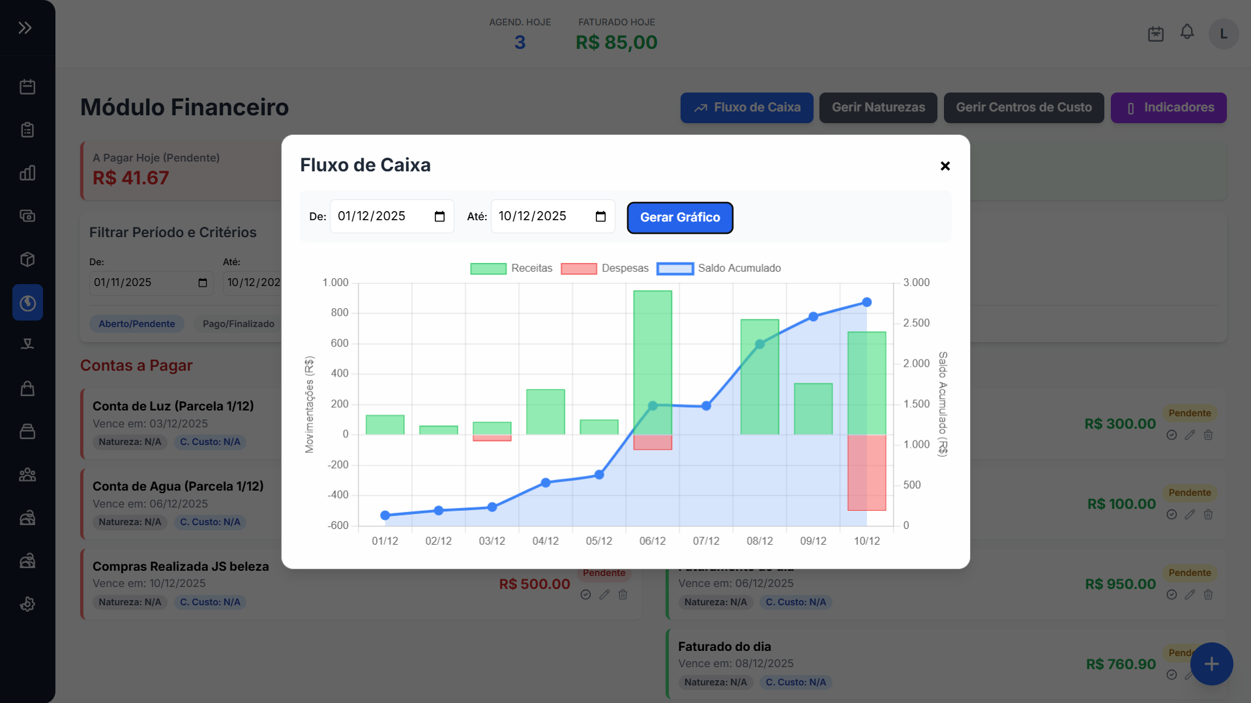Close the Fluxo de Caixa dialog
This screenshot has height=703, width=1251.
[x=945, y=166]
